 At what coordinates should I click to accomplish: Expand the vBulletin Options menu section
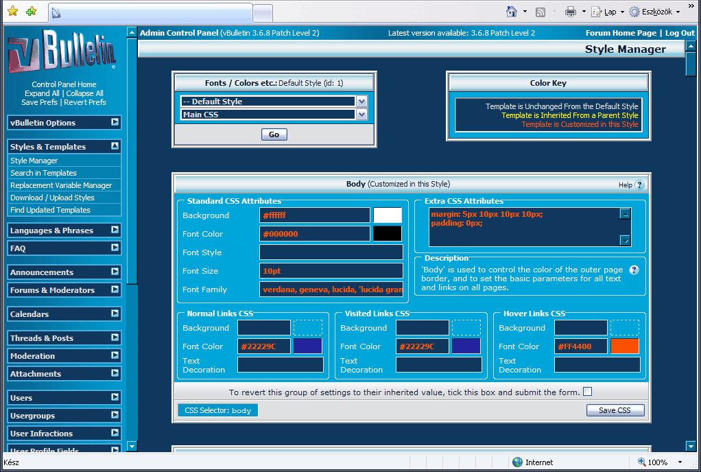pos(115,122)
